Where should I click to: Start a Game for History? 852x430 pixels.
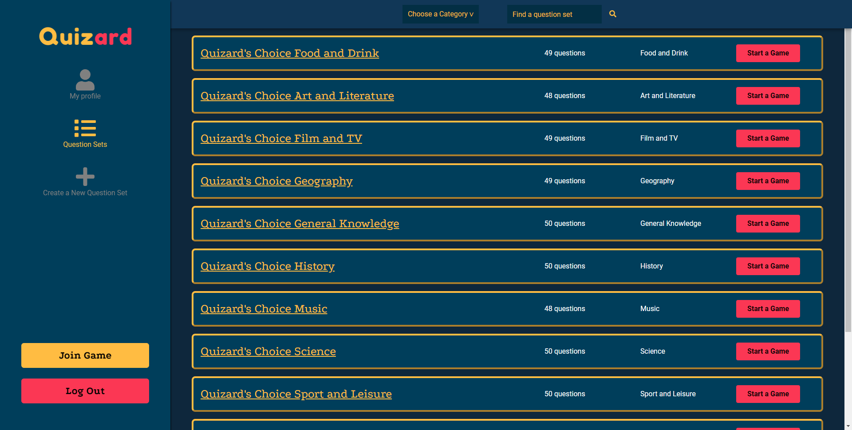[x=768, y=266]
